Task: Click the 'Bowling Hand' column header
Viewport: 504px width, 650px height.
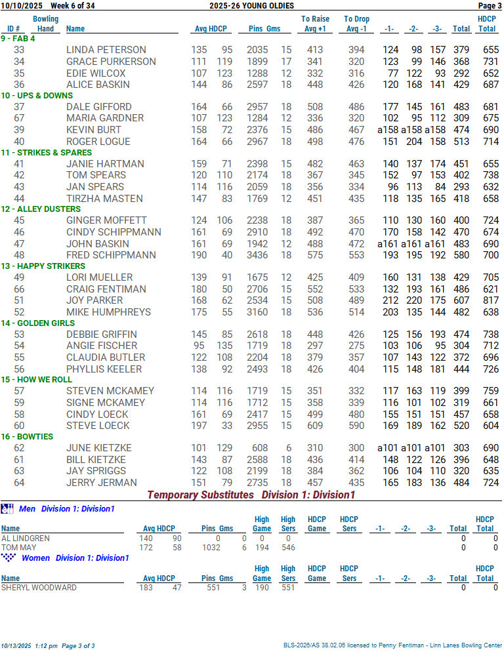Action: click(x=45, y=24)
